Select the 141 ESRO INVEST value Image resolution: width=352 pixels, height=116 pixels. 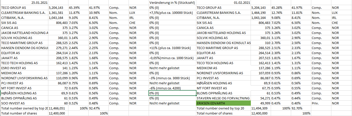pos(58,68)
